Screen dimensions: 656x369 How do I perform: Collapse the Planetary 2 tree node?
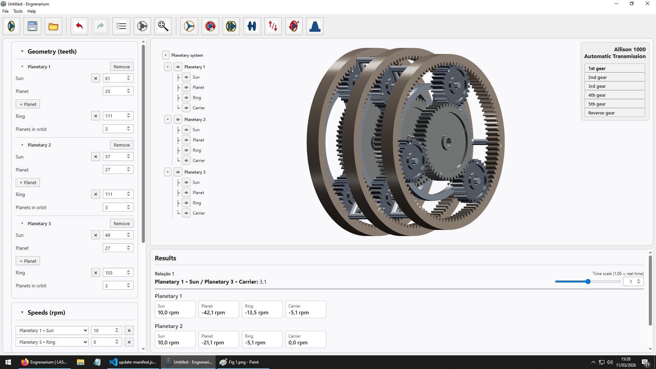coord(167,120)
